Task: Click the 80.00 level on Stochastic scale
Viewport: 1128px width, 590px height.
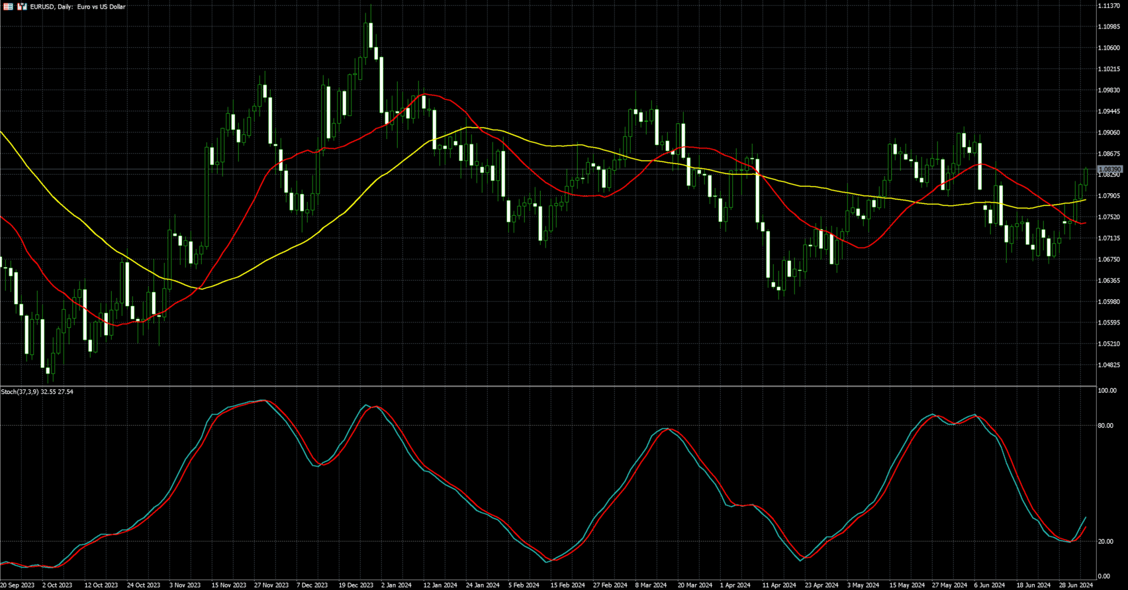Action: (1105, 426)
